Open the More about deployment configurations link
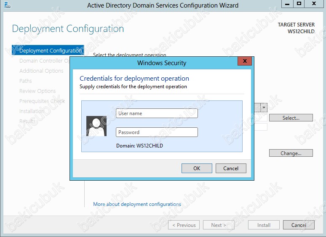 pos(137,204)
